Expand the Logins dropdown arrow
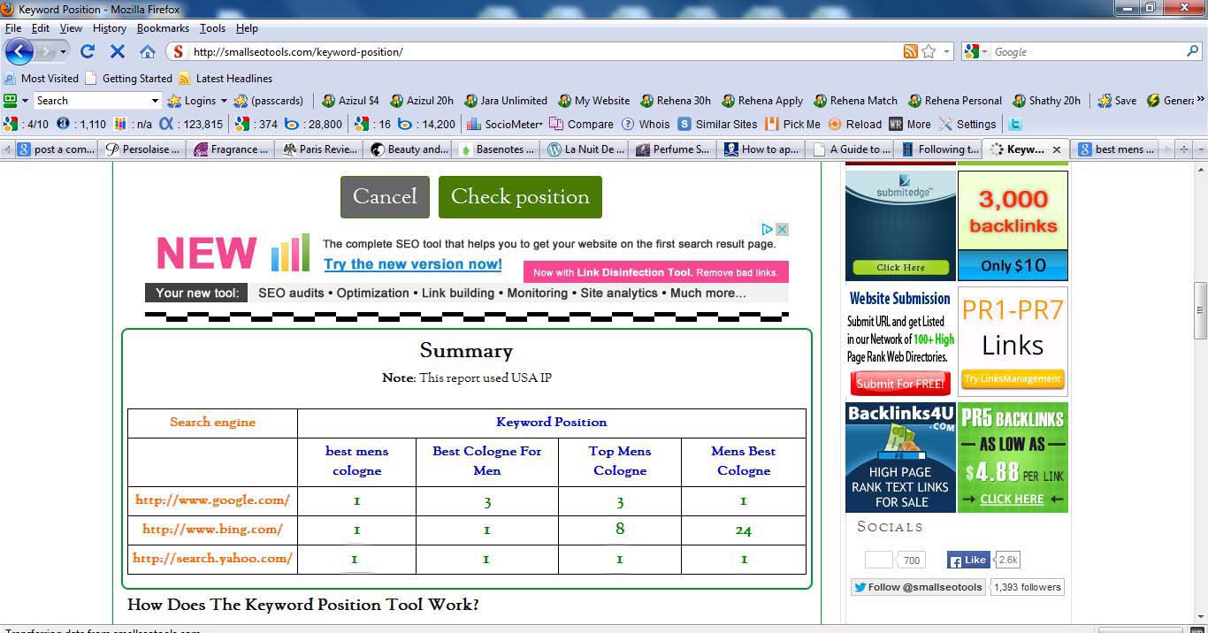Screen dimensions: 1208x633 [224, 101]
